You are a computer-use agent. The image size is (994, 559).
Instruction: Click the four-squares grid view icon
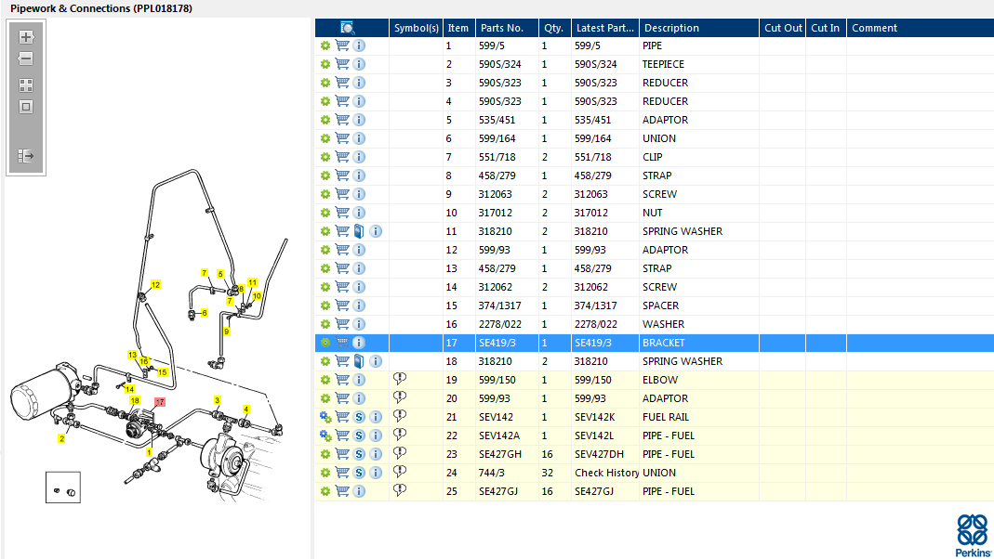(x=26, y=84)
